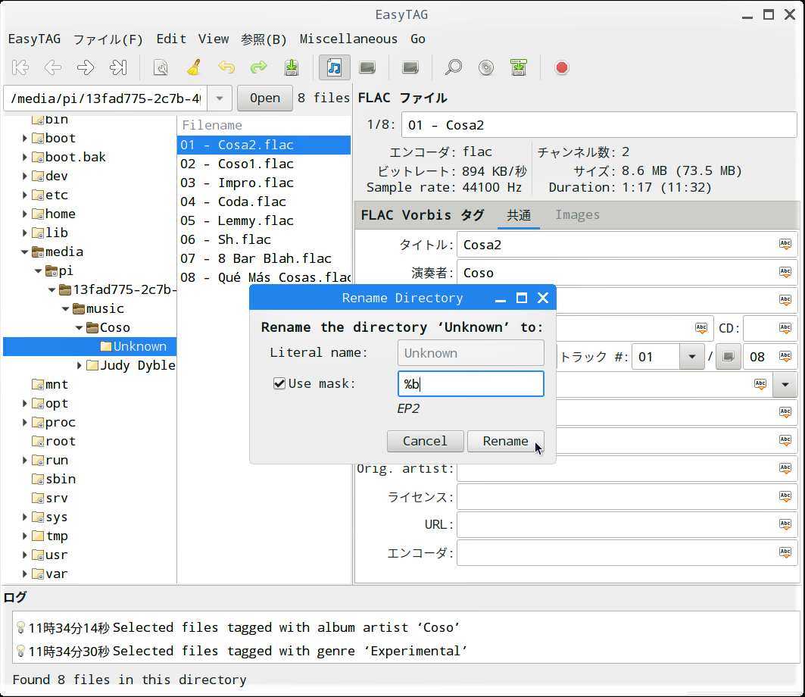Open the ファイル(F) menu
The height and width of the screenshot is (697, 805).
108,39
